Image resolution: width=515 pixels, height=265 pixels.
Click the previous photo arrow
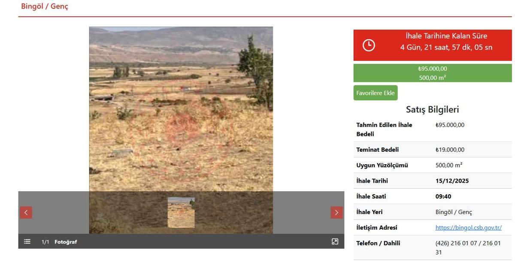26,212
